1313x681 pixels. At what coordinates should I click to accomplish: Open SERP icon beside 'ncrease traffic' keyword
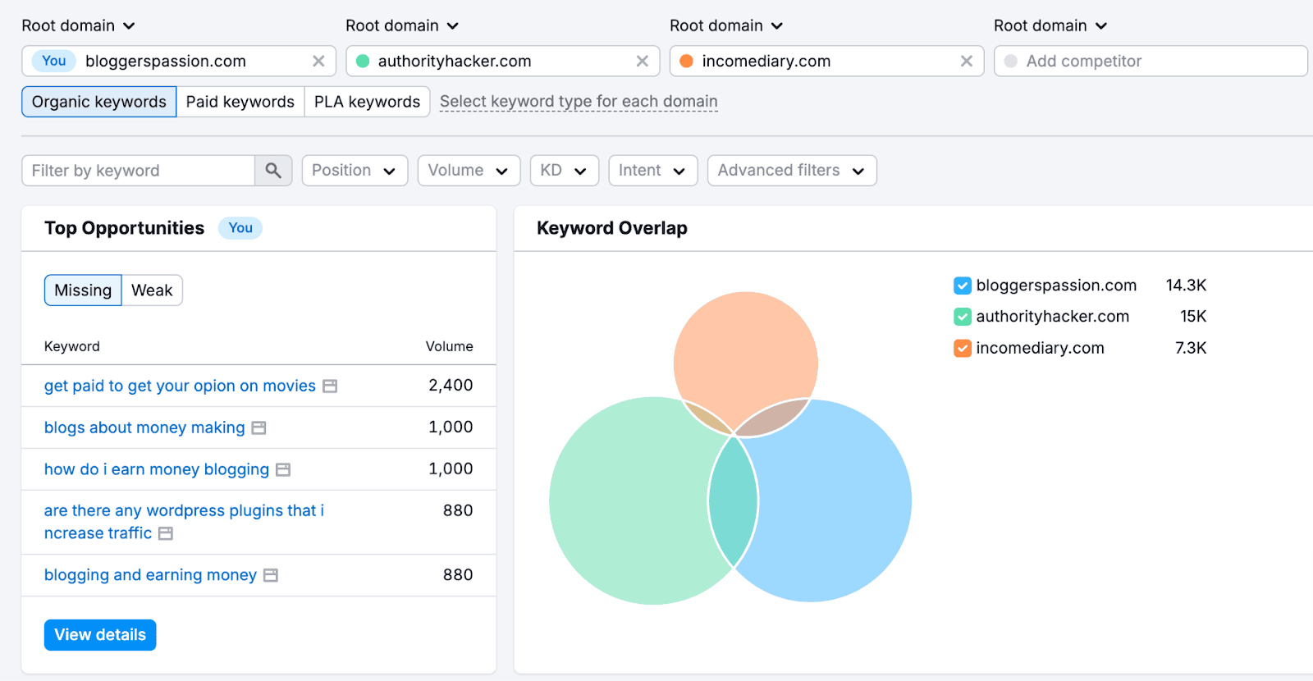point(166,534)
